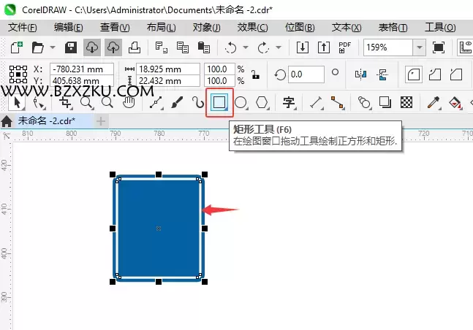Click the Export icon
Screen dimensions: 473x330
click(x=324, y=47)
